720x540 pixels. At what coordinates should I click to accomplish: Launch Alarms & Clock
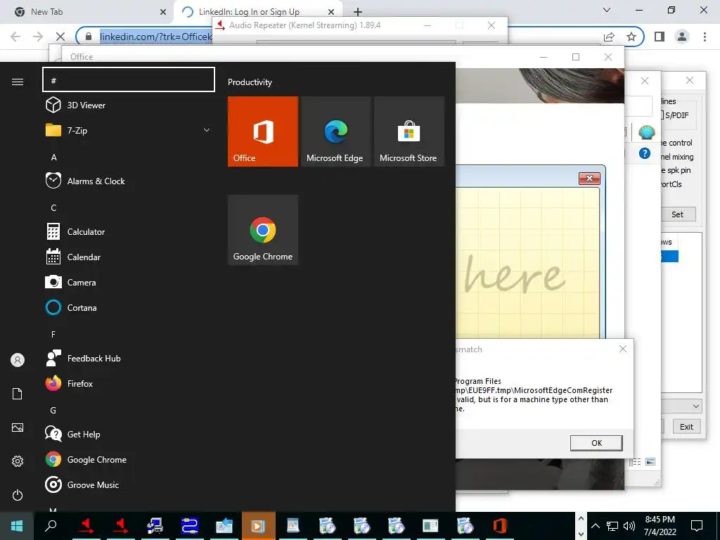129,181
